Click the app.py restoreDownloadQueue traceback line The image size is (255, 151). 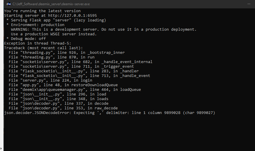click(x=63, y=85)
